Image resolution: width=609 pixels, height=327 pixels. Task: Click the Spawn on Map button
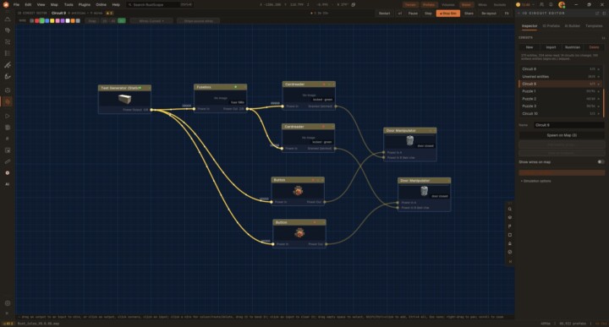(x=562, y=135)
